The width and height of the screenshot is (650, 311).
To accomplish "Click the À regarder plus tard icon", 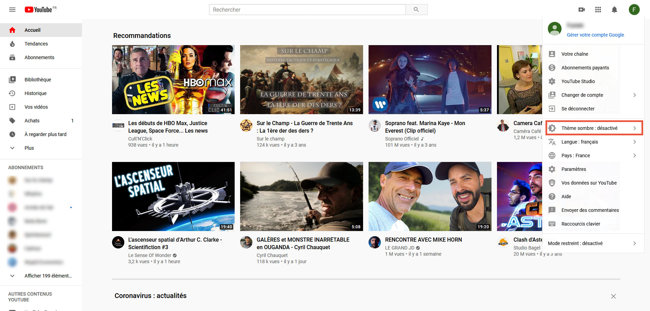I will point(12,134).
